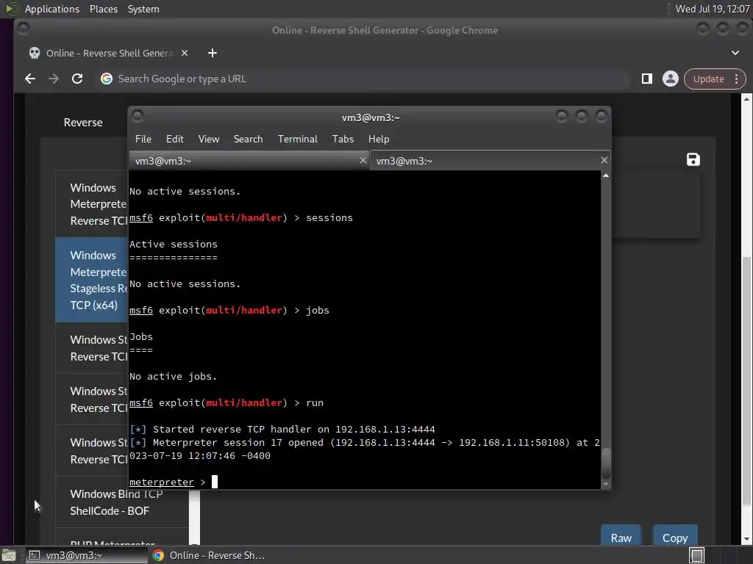Switch to vm3@vm3:~ taskbar entry
Screen dimensions: 753x564
pos(87,555)
